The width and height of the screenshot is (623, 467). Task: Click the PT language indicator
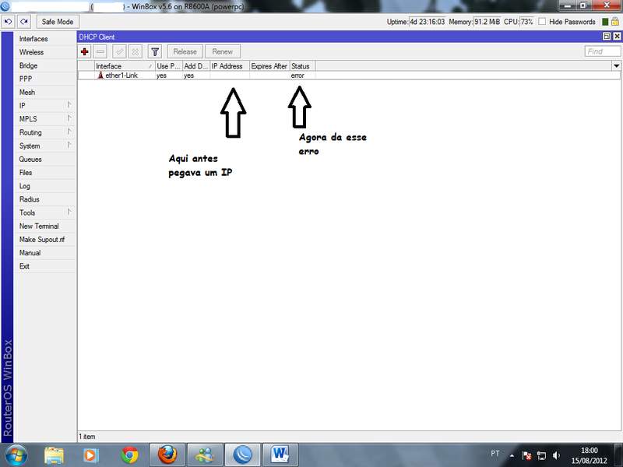click(495, 454)
